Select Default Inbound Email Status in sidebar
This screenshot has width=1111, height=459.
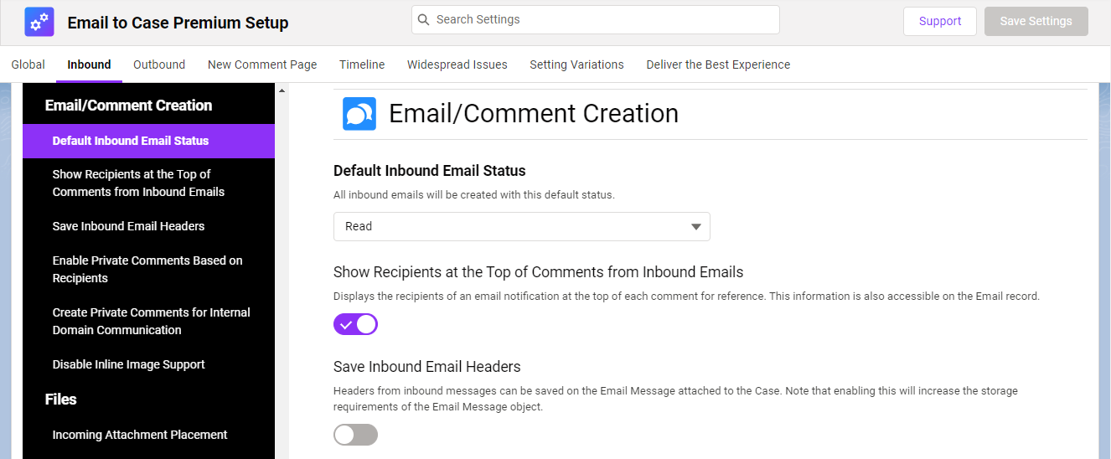click(x=148, y=141)
